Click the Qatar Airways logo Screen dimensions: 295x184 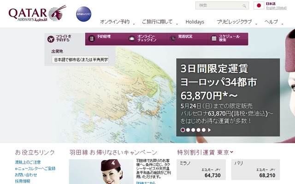[x=37, y=13]
